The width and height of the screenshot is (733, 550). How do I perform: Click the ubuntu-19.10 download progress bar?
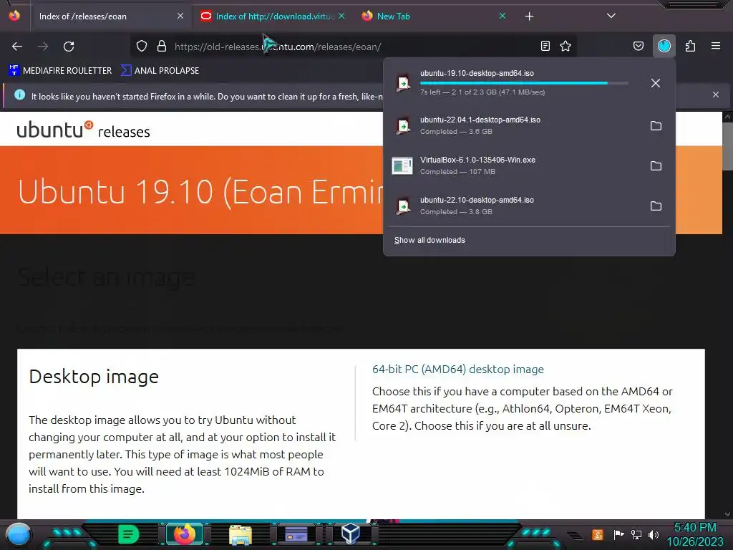[x=524, y=83]
